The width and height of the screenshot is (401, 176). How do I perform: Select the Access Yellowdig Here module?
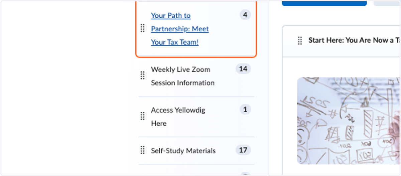click(x=178, y=116)
